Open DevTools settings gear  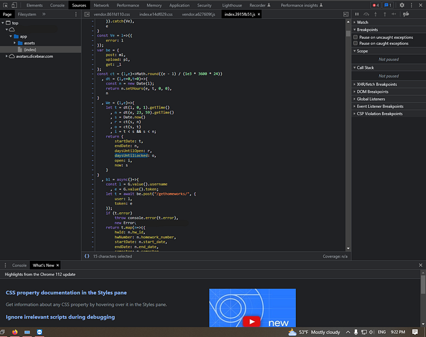tap(402, 5)
